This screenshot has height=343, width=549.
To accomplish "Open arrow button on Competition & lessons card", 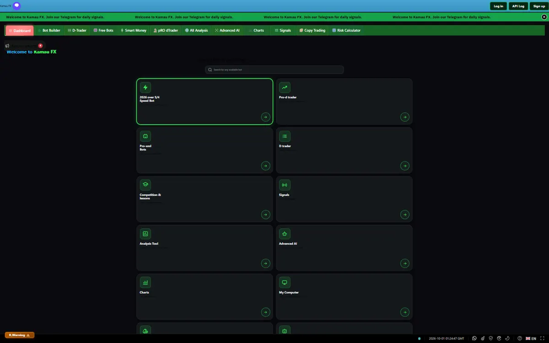I will (x=266, y=214).
